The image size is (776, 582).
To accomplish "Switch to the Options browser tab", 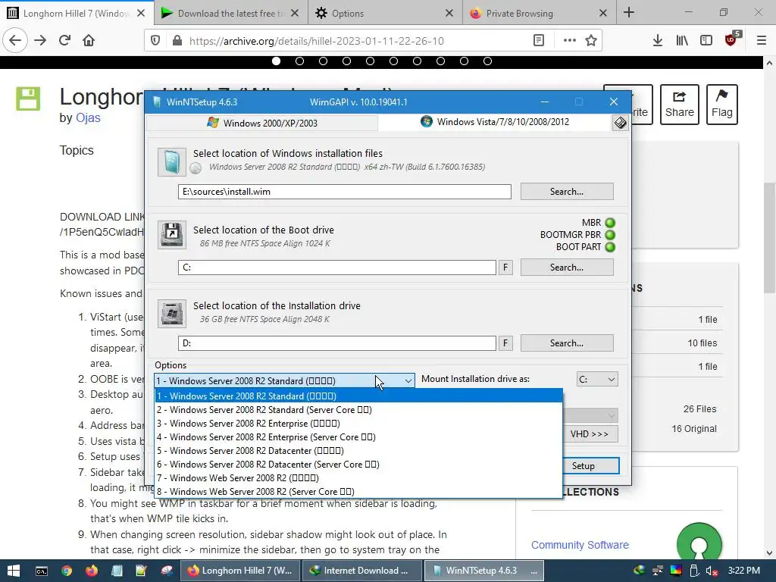I will pyautogui.click(x=385, y=13).
